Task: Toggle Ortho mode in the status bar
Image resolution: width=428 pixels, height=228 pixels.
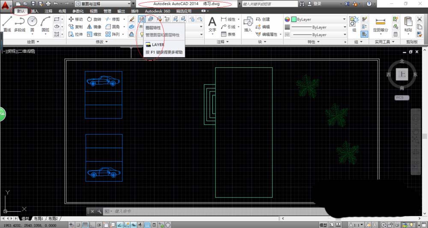Action: point(92,225)
